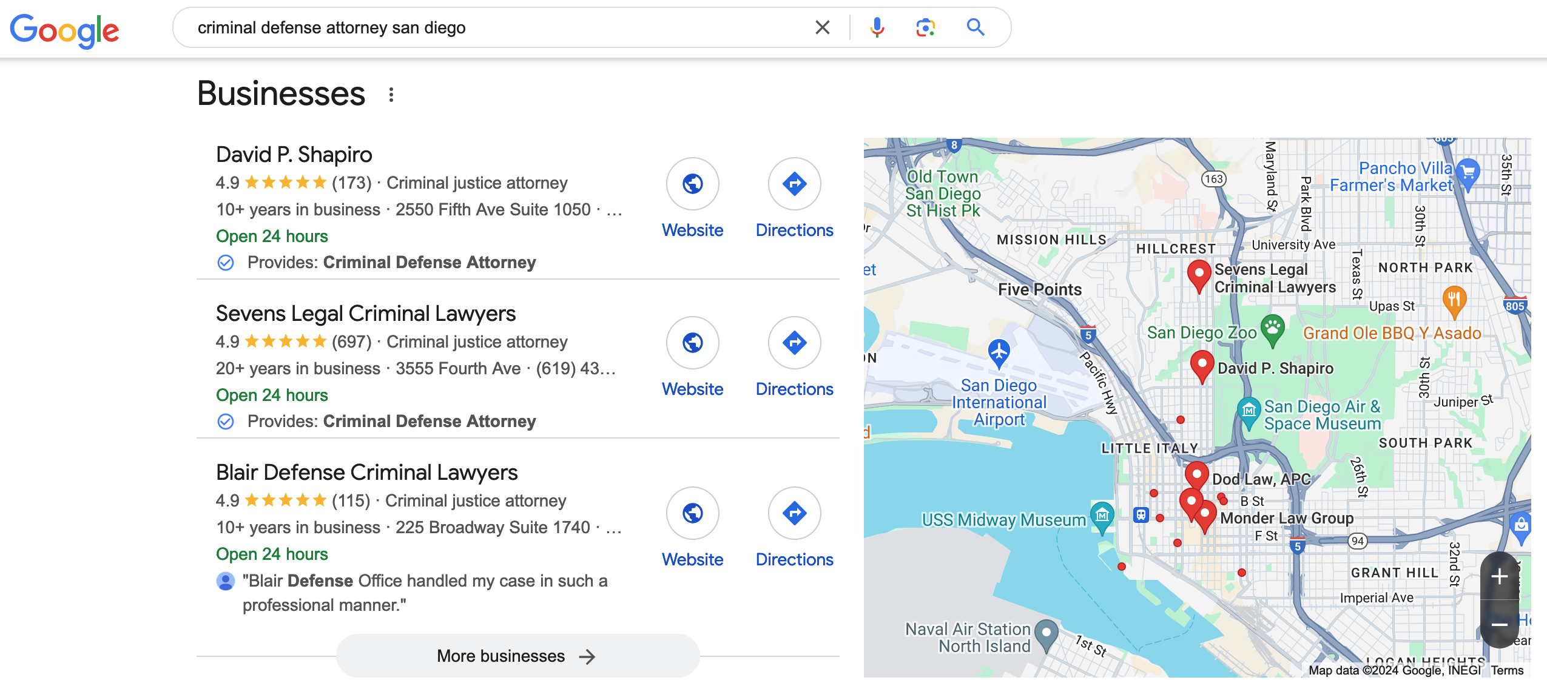Image resolution: width=1547 pixels, height=700 pixels.
Task: Open David P. Shapiro listing title
Action: pos(294,155)
